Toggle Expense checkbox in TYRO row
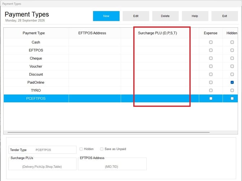This screenshot has width=242, height=181. (x=211, y=90)
